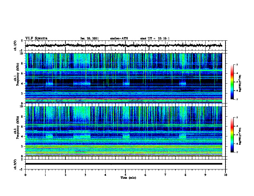
Task: Select the date text "Jan. 20, 2021"
Action: pyautogui.click(x=89, y=38)
